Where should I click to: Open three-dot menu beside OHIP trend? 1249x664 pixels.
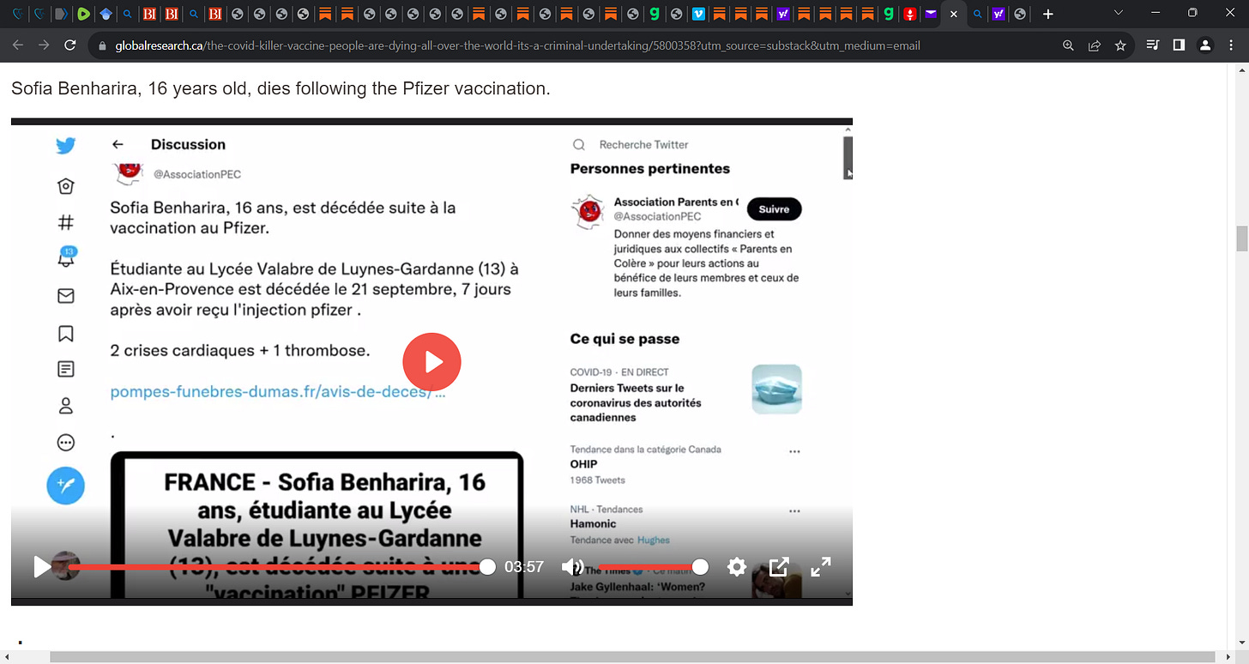[794, 451]
